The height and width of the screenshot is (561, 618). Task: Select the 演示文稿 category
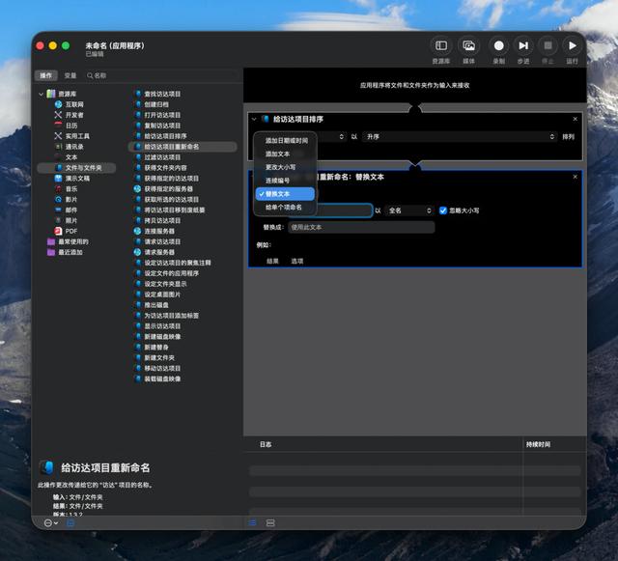[x=77, y=179]
